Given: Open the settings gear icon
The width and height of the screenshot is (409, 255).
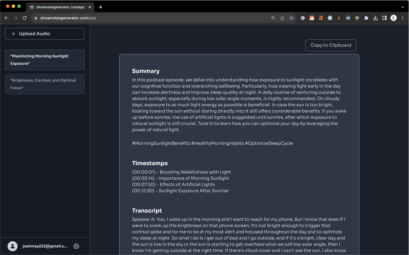Looking at the screenshot, I should pos(76,246).
